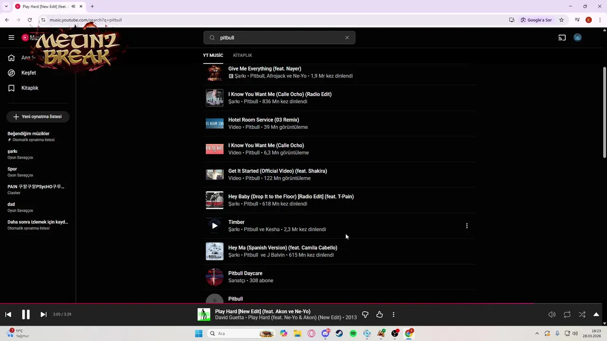Toggle shuffle in player bar
607x341 pixels.
click(x=582, y=314)
